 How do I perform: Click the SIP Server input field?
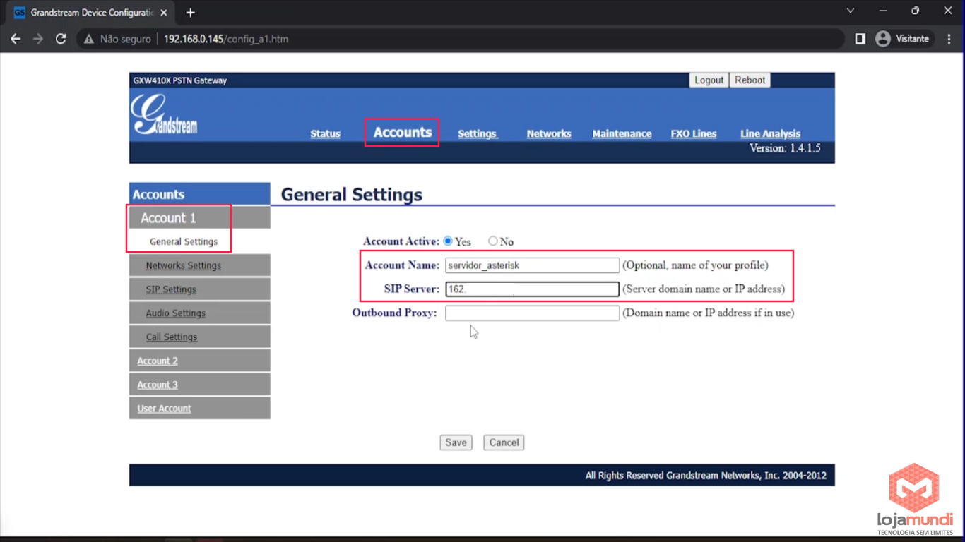tap(532, 289)
